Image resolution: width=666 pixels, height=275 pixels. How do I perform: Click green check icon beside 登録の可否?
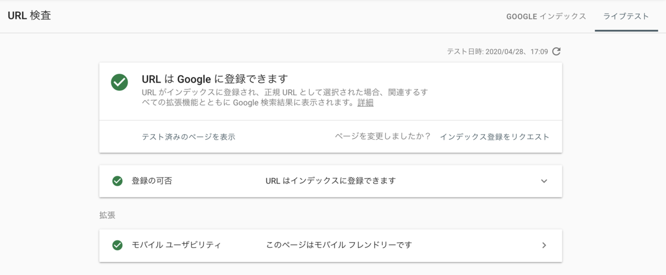click(117, 181)
